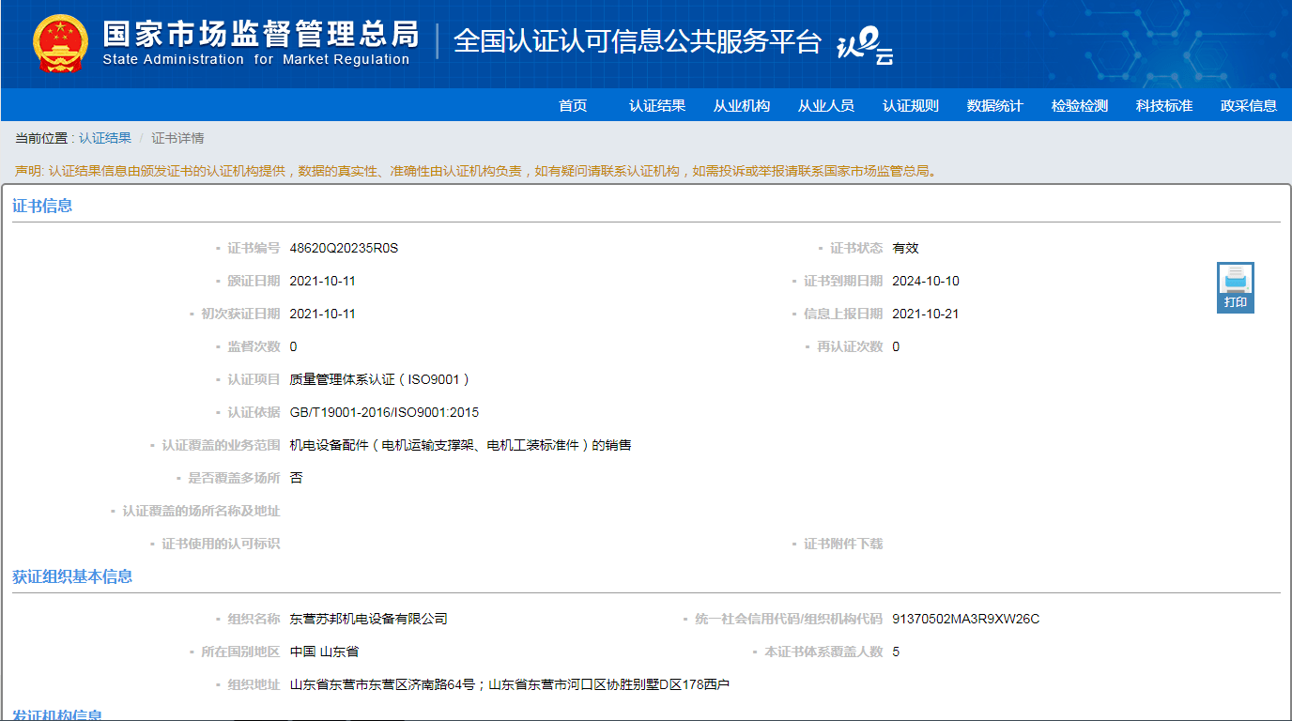The height and width of the screenshot is (721, 1292).
Task: Click the print (打印) icon
Action: tap(1235, 286)
